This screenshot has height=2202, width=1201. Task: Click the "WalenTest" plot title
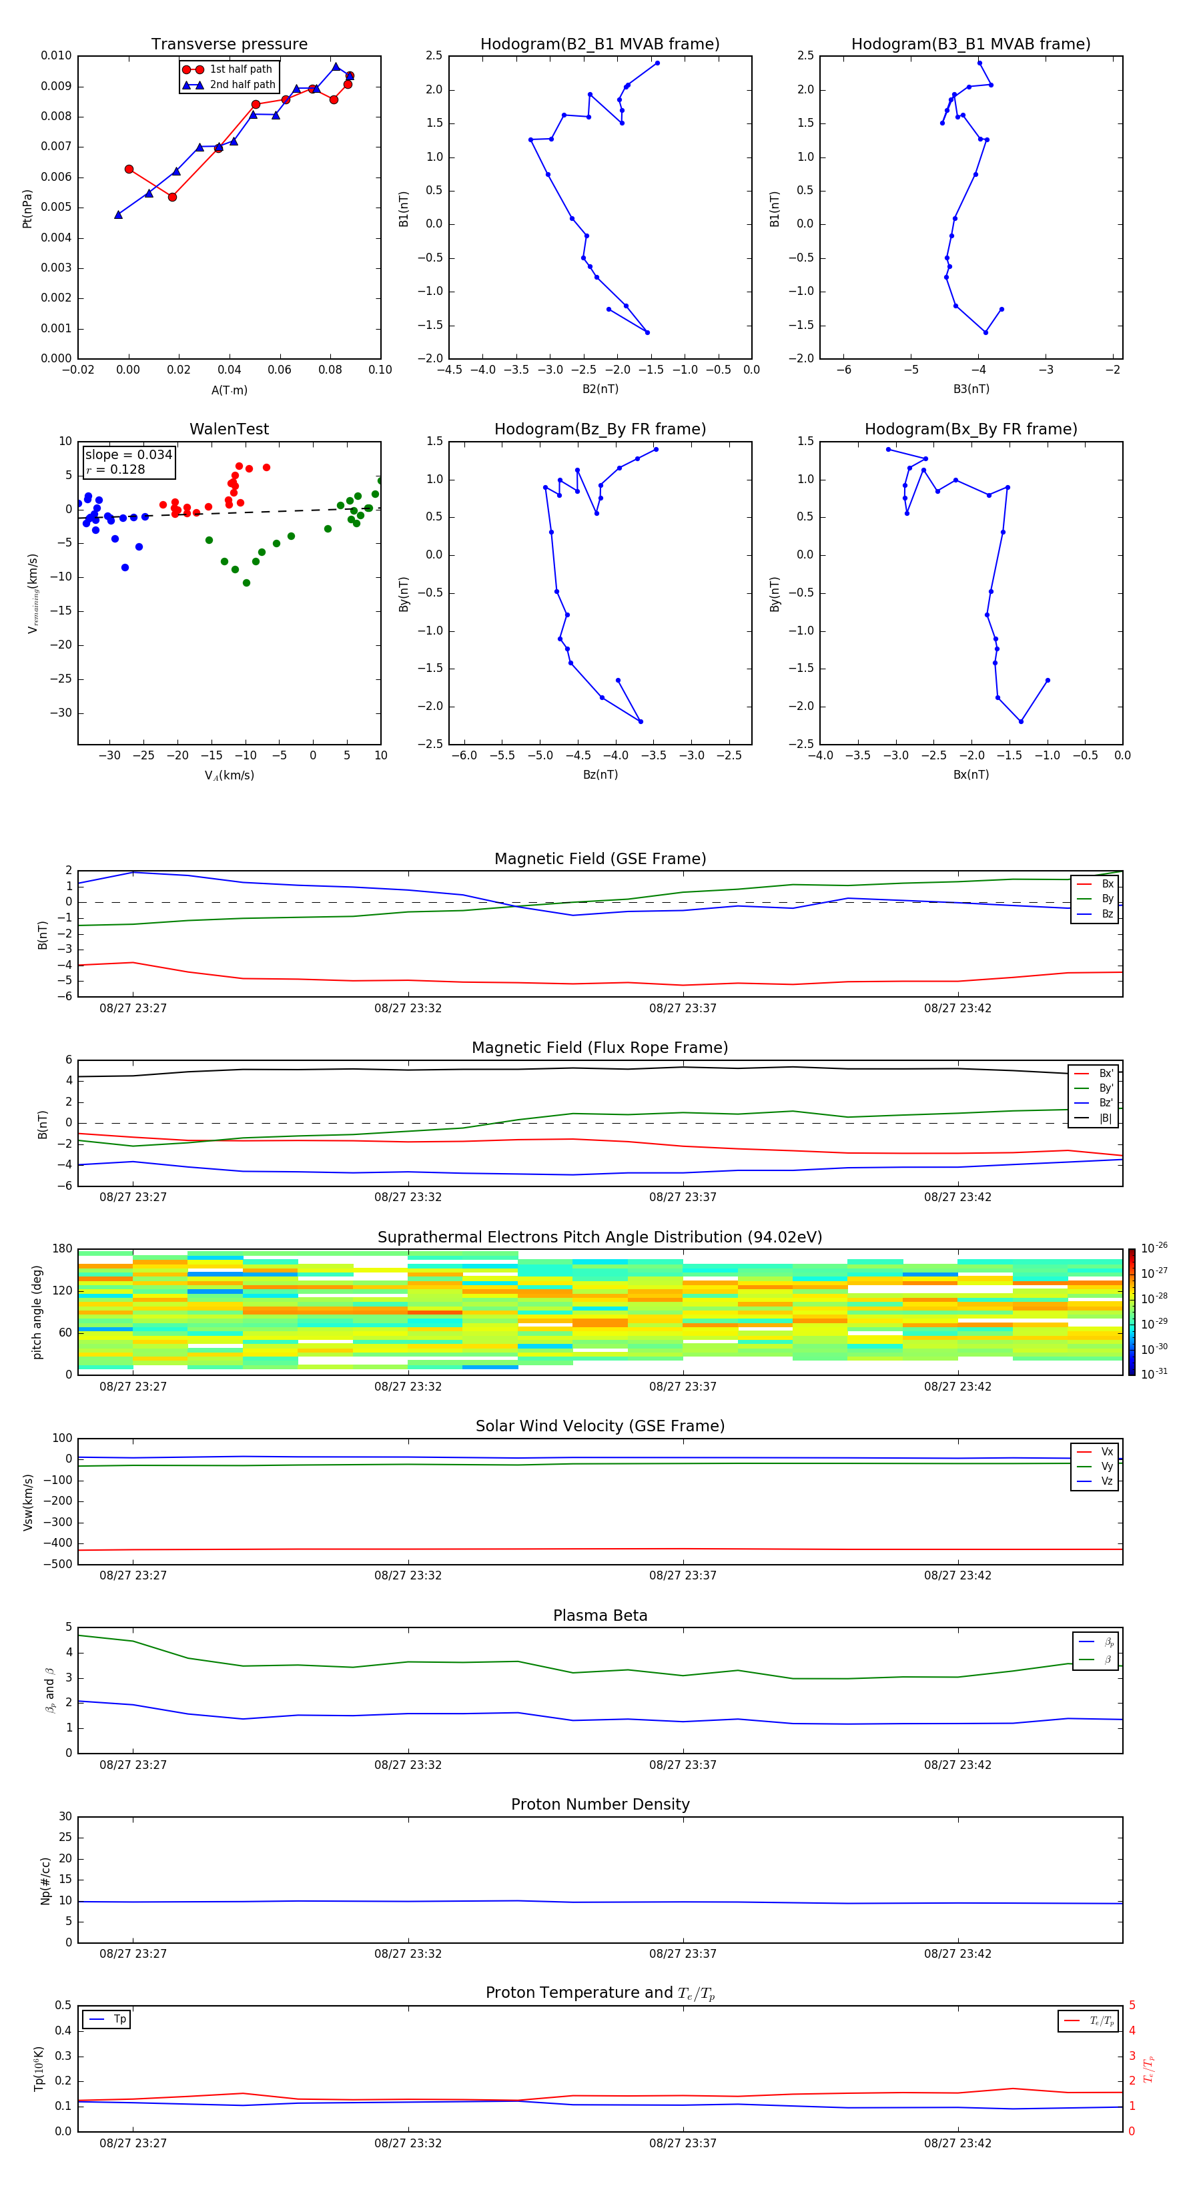tap(229, 429)
